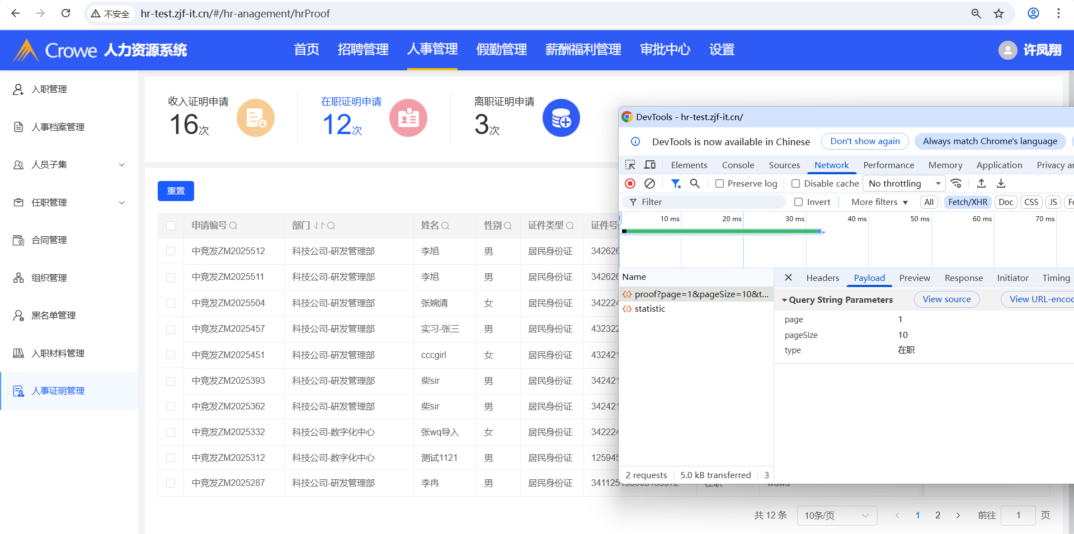This screenshot has height=534, width=1074.
Task: Open the No throttling dropdown
Action: 904,184
